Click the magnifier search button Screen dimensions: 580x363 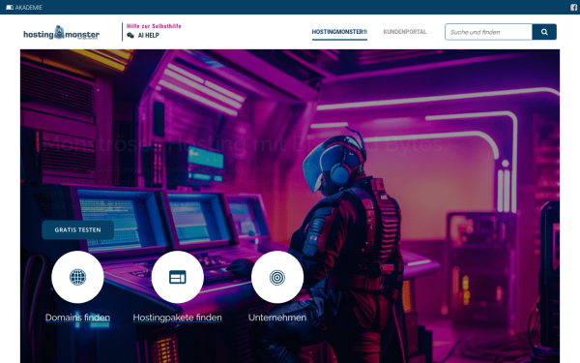(x=544, y=32)
